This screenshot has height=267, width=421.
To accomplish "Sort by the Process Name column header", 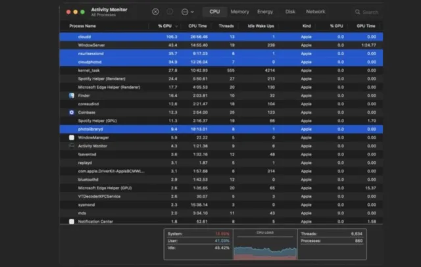I will click(x=82, y=26).
